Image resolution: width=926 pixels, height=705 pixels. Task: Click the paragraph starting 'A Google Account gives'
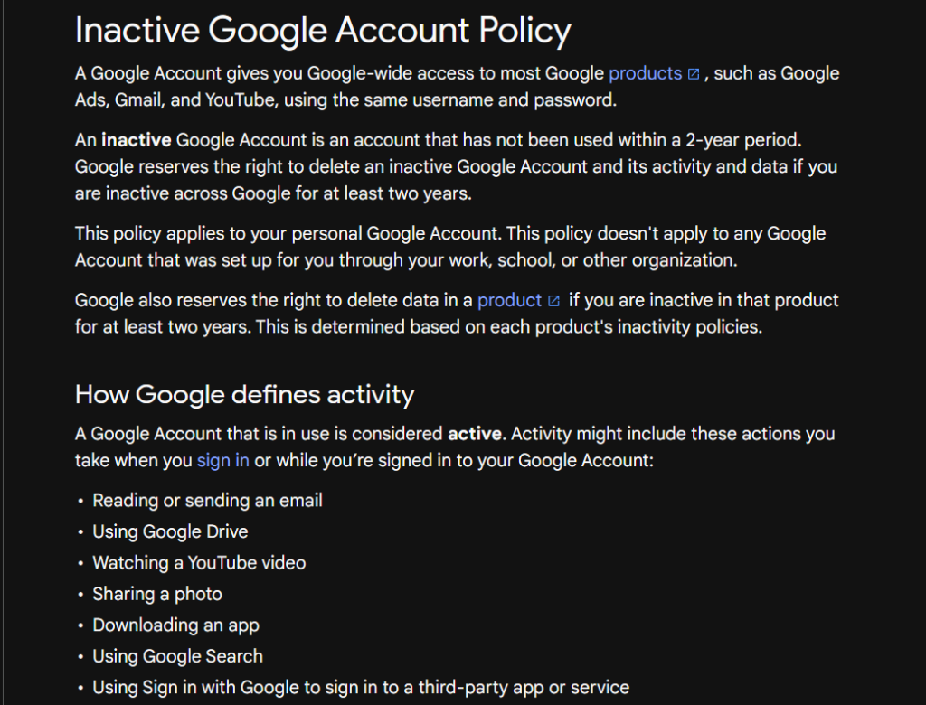[457, 87]
